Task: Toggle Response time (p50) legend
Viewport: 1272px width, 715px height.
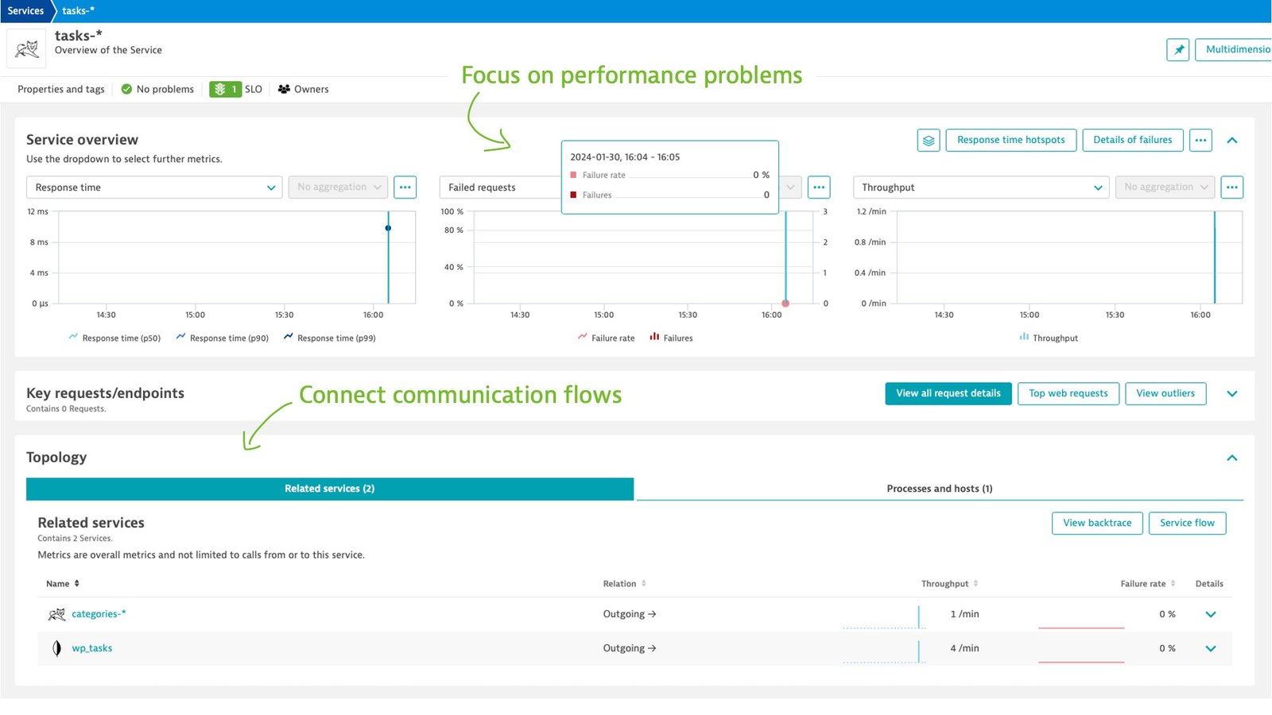Action: (x=114, y=338)
